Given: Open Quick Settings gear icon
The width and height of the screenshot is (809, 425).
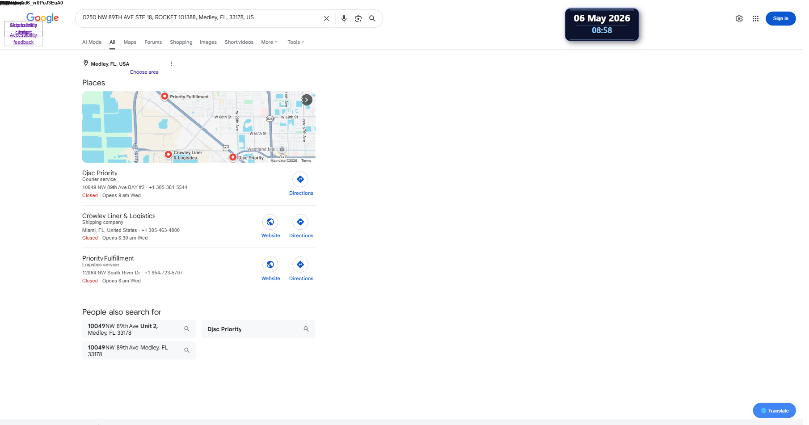Looking at the screenshot, I should tap(739, 19).
